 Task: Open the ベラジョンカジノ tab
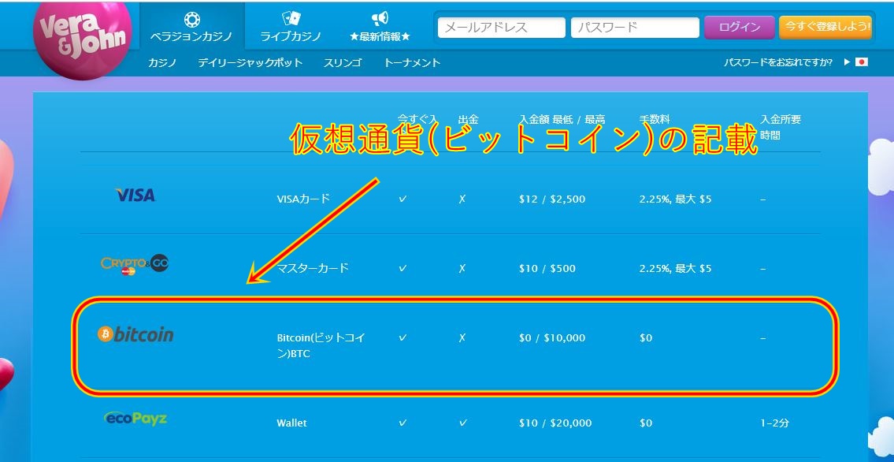191,27
